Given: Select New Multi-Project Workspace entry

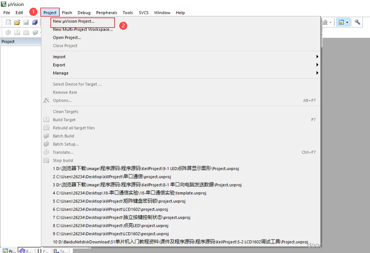Looking at the screenshot, I should click(83, 29).
